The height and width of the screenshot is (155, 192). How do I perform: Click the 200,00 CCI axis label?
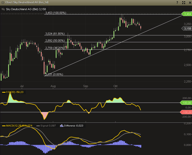[187, 98]
